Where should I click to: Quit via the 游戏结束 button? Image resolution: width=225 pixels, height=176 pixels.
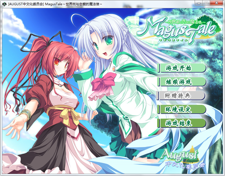coord(181,123)
